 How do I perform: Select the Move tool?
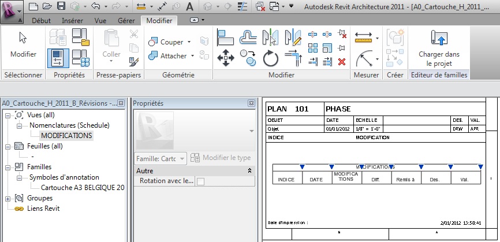[225, 58]
